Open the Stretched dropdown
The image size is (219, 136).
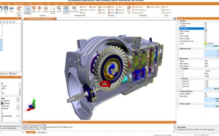(x=18, y=108)
